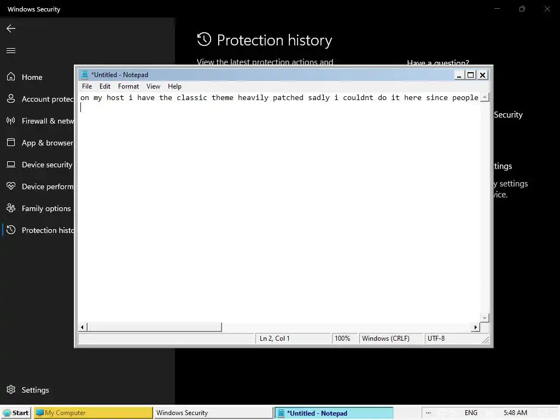The image size is (560, 420).
Task: Click the Family options label in sidebar
Action: click(x=46, y=208)
